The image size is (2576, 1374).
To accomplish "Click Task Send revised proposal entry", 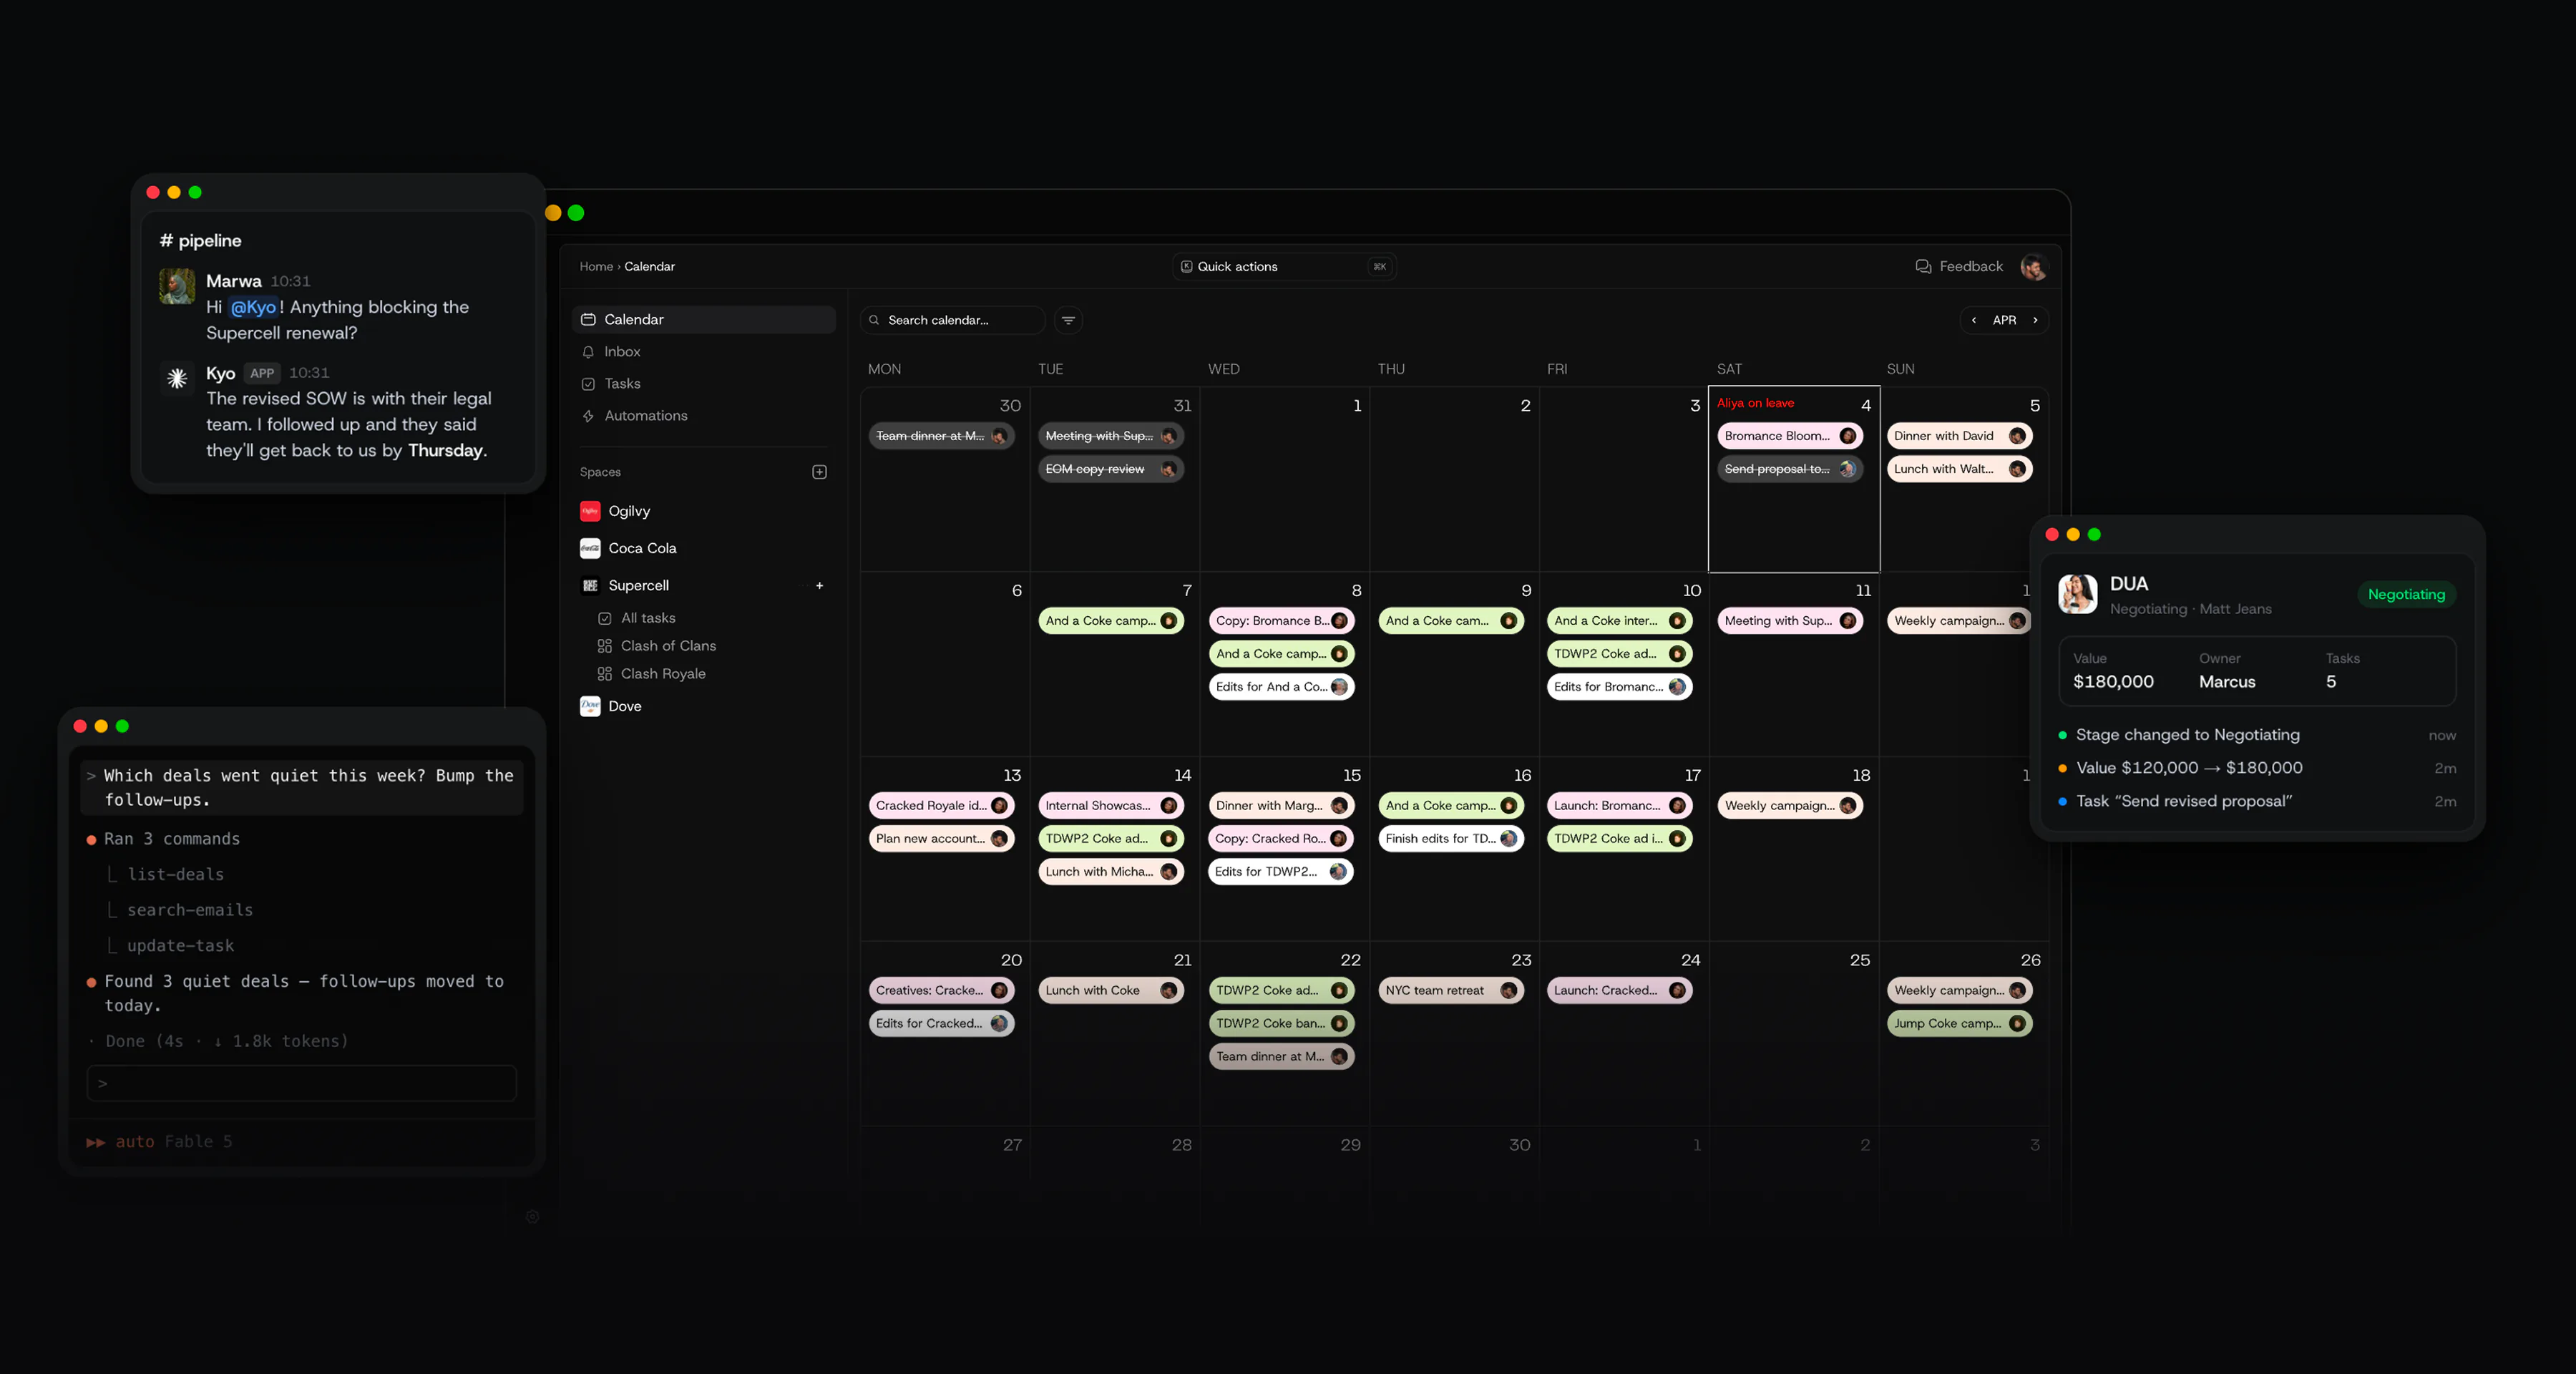I will pyautogui.click(x=2257, y=801).
